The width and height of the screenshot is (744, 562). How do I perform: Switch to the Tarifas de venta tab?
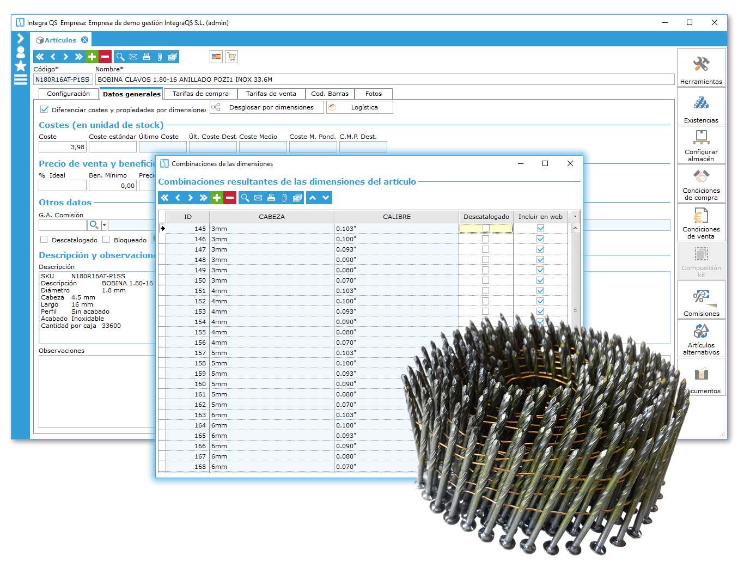(x=272, y=93)
